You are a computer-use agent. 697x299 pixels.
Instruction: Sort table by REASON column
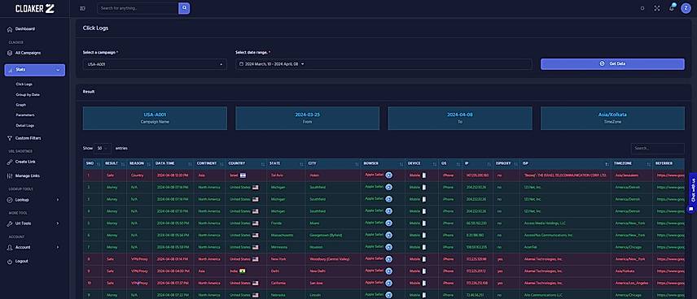[139, 163]
